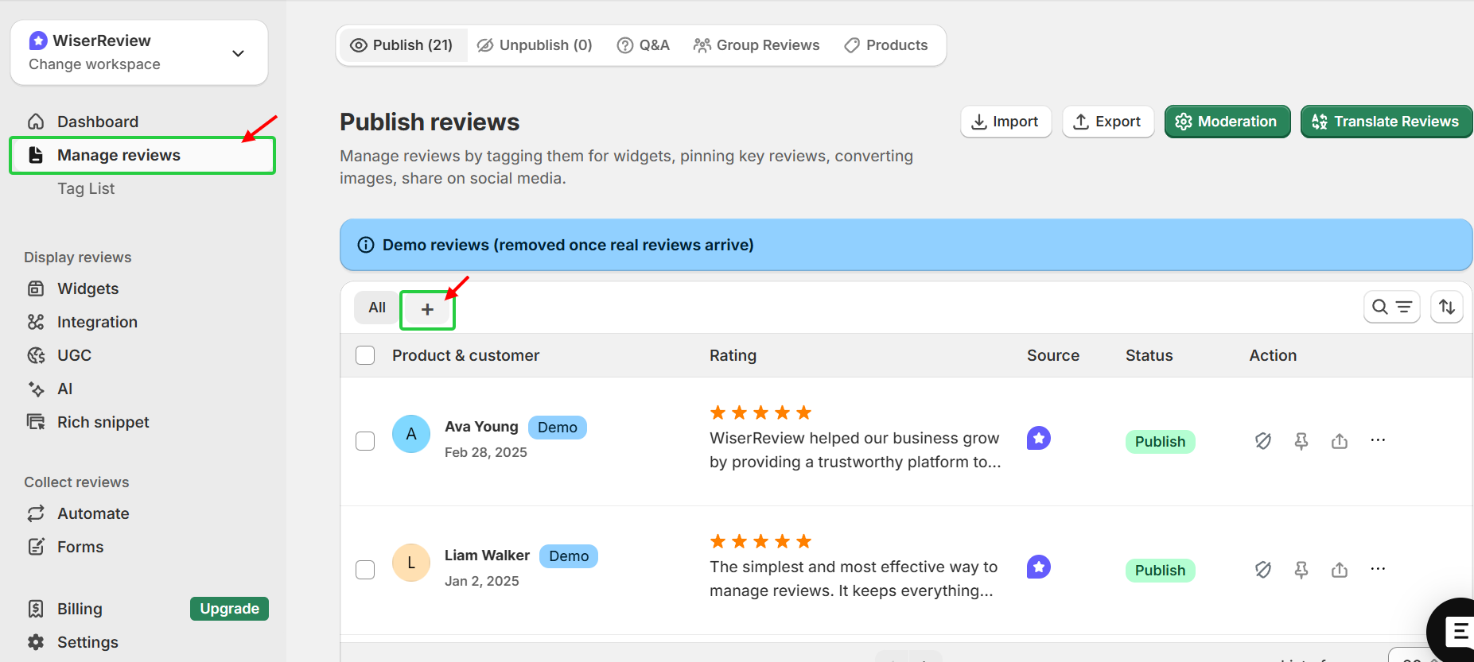Click Liam Walker's avatar
This screenshot has height=662, width=1474.
coord(411,563)
